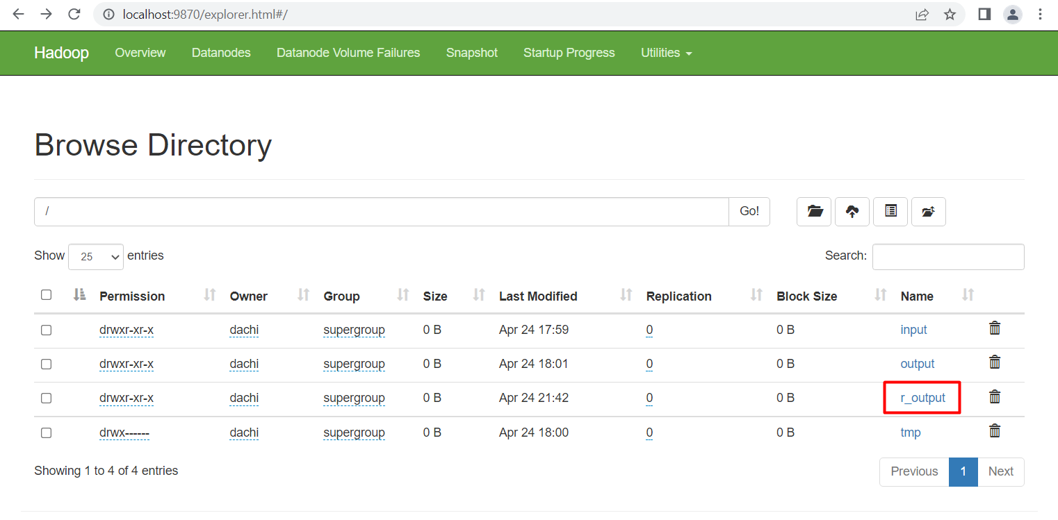Click the Go! button
Image resolution: width=1058 pixels, height=520 pixels.
click(x=749, y=212)
